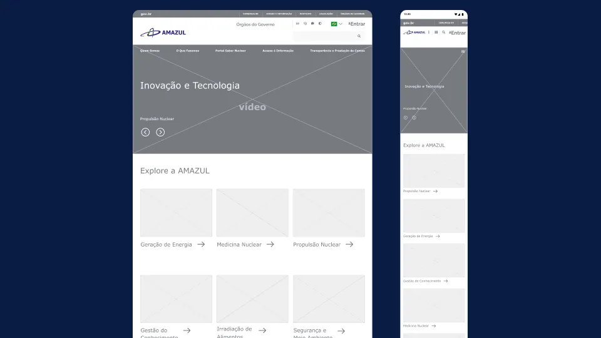Image resolution: width=601 pixels, height=338 pixels.
Task: Open the Brazil flag language dropdown
Action: [x=336, y=24]
